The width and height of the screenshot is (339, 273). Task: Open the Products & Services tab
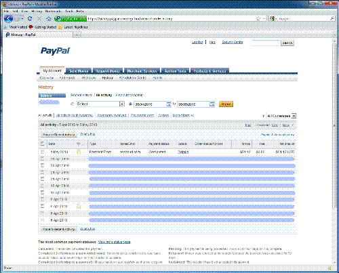(210, 71)
